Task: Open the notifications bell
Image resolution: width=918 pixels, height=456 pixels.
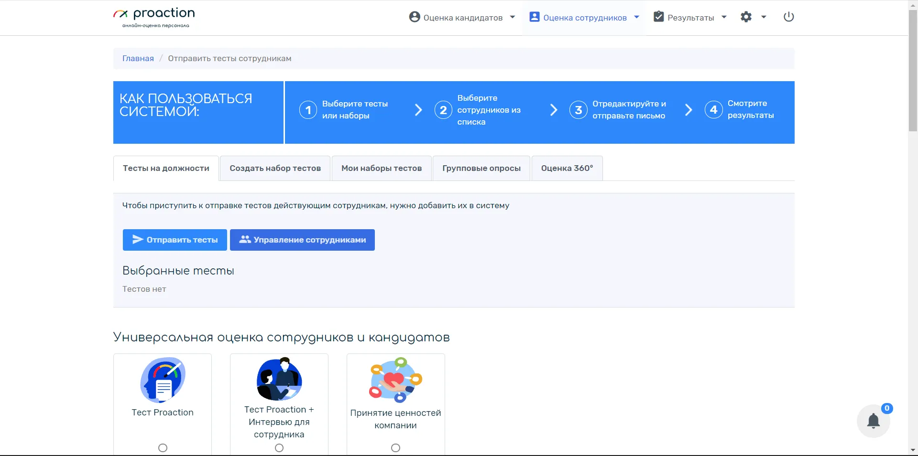Action: 873,421
